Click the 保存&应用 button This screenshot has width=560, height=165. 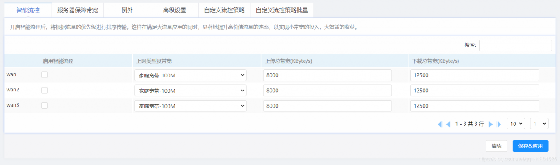coord(530,146)
